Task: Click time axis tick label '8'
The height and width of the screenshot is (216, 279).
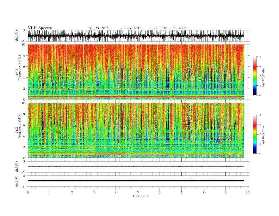Action: click(x=204, y=192)
